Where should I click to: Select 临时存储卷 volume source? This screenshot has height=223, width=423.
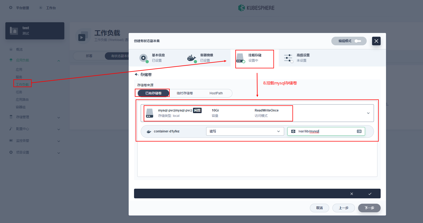(x=185, y=93)
